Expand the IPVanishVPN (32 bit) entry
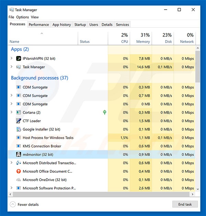The width and height of the screenshot is (206, 216). pyautogui.click(x=12, y=58)
